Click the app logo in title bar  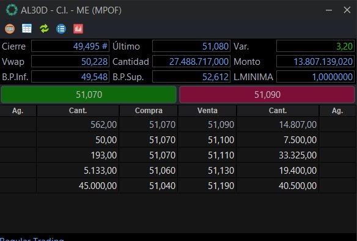coord(12,10)
